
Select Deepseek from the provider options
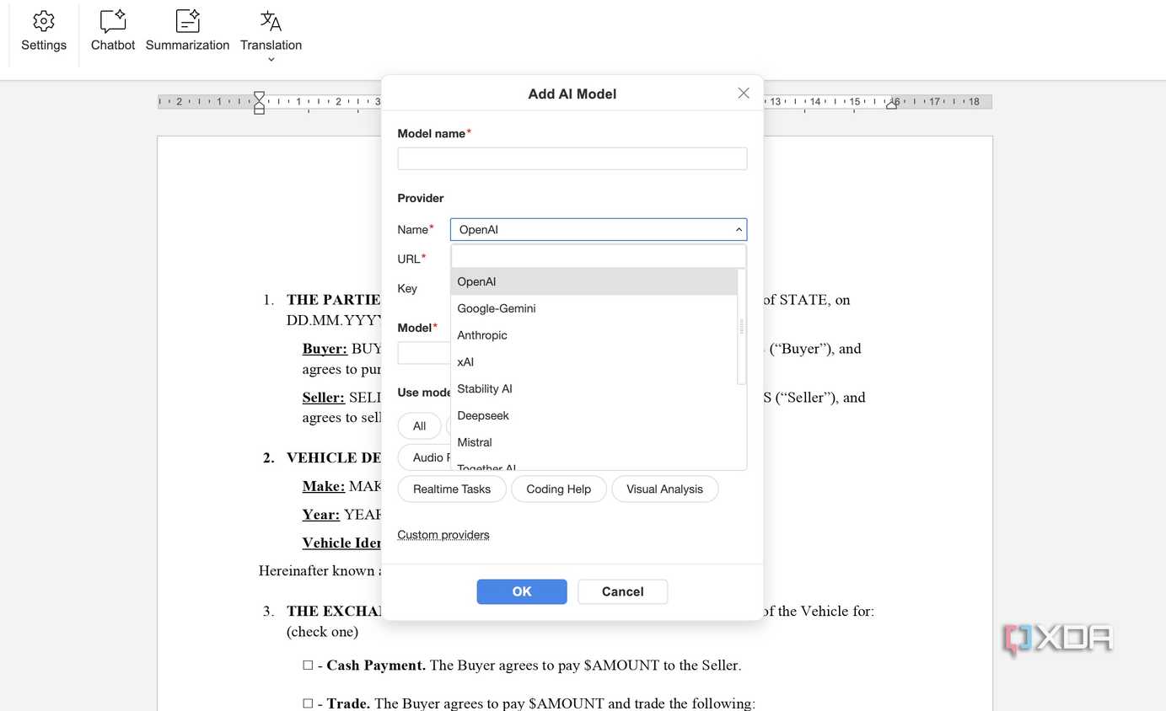point(594,416)
